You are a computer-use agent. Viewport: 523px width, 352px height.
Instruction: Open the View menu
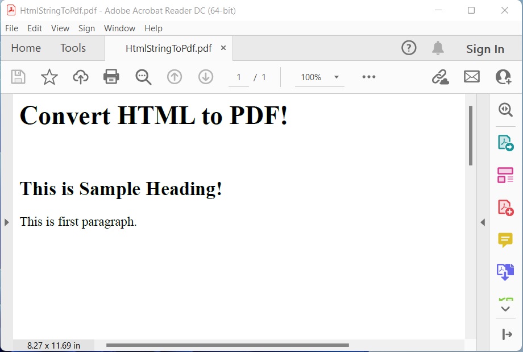[x=60, y=28]
